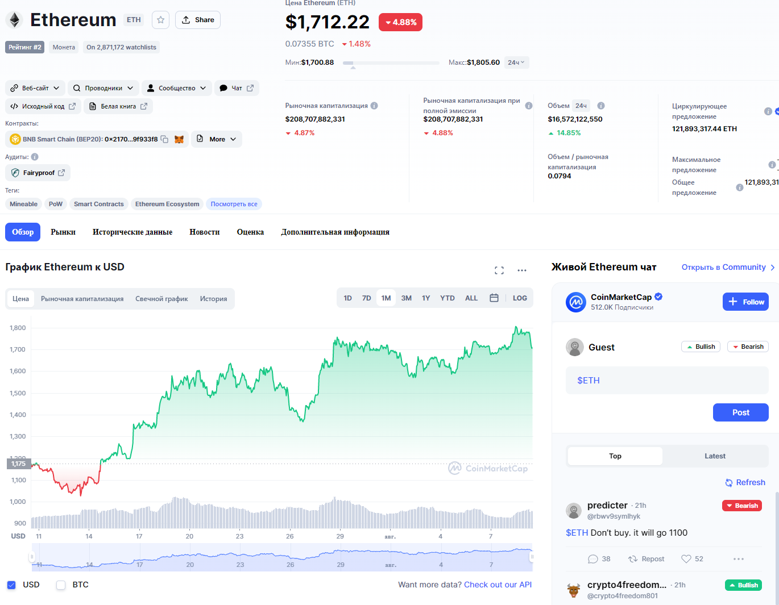Refresh the live chat feed
The image size is (779, 605).
(745, 482)
